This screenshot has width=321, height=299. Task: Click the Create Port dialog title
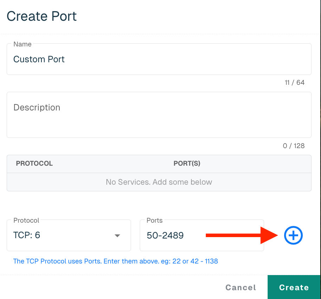[41, 16]
